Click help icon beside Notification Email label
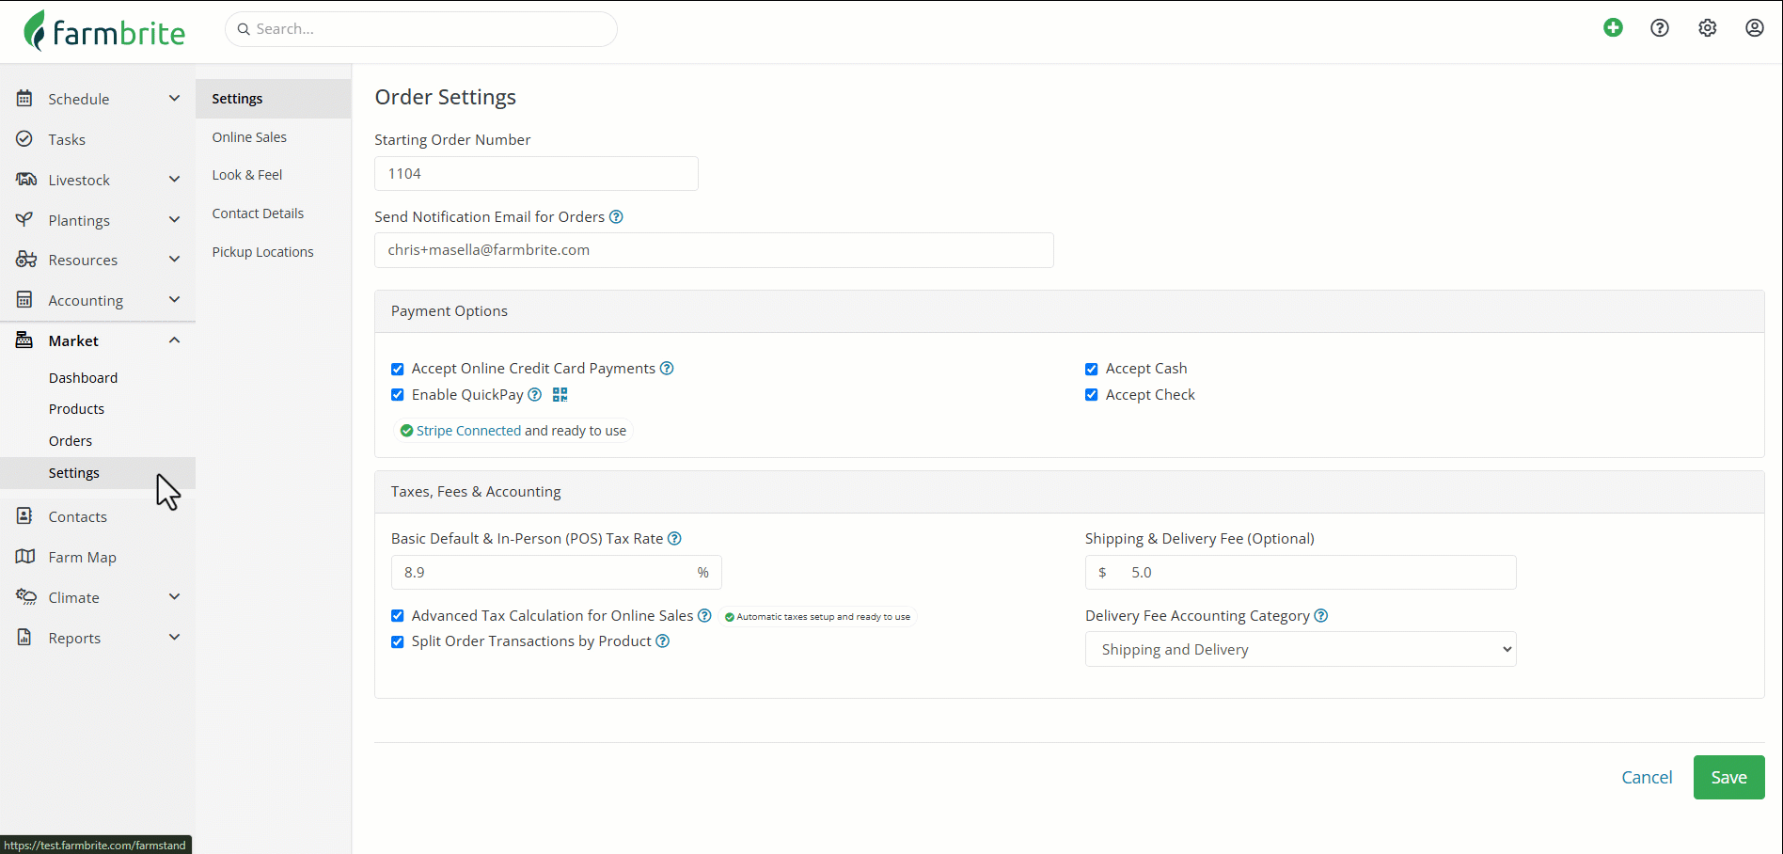Screen dimensions: 1783x854 [616, 217]
